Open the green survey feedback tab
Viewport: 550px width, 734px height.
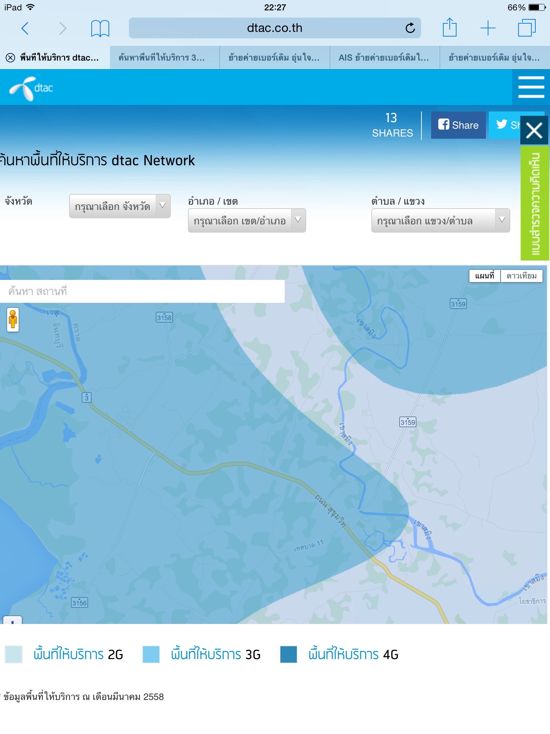point(535,203)
